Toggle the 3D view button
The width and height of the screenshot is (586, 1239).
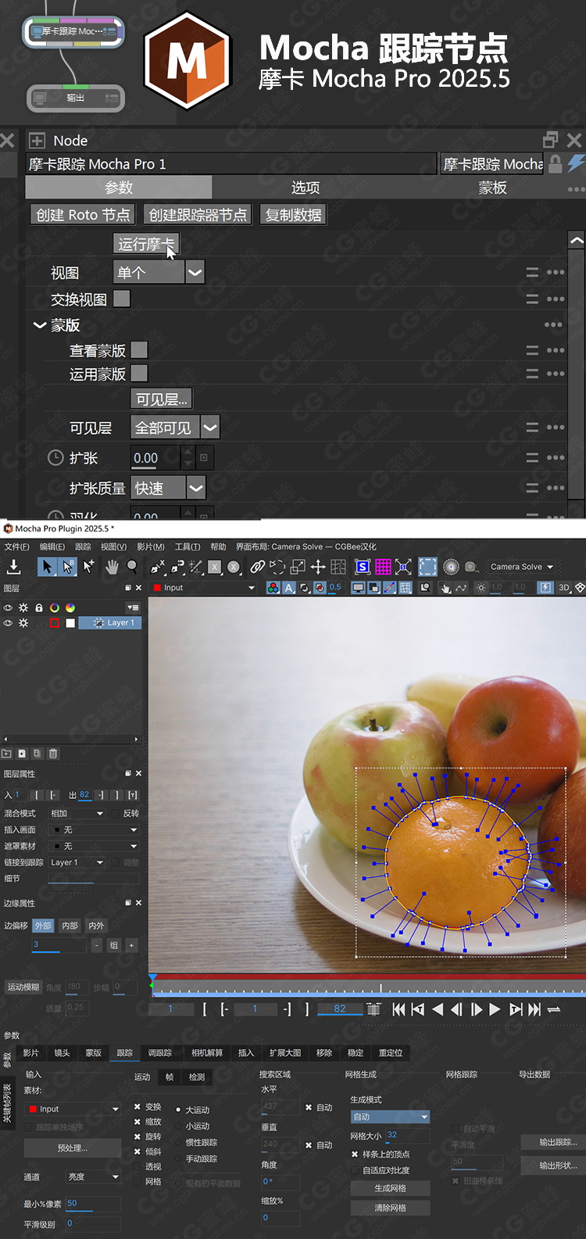click(x=564, y=588)
